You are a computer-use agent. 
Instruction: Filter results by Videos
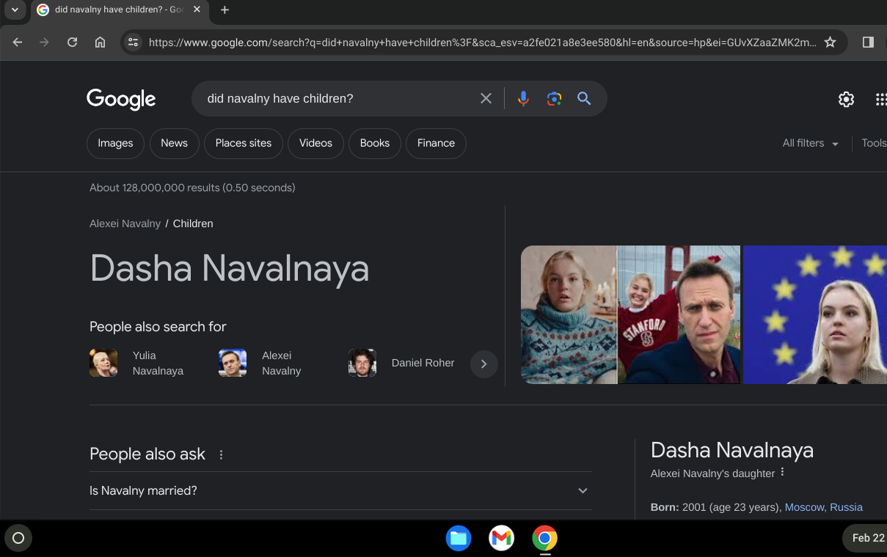pyautogui.click(x=315, y=143)
